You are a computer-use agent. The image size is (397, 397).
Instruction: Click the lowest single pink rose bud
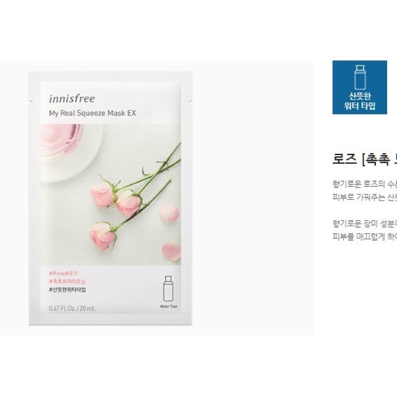pos(103,236)
